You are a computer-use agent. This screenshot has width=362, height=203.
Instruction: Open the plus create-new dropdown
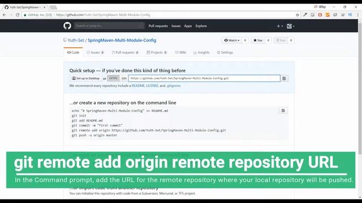[x=280, y=27]
